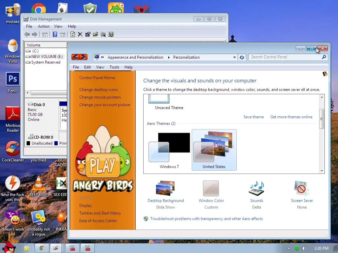Click the red Back arrow in Personalization window
Screen dimensions: 338x253
(x=75, y=57)
